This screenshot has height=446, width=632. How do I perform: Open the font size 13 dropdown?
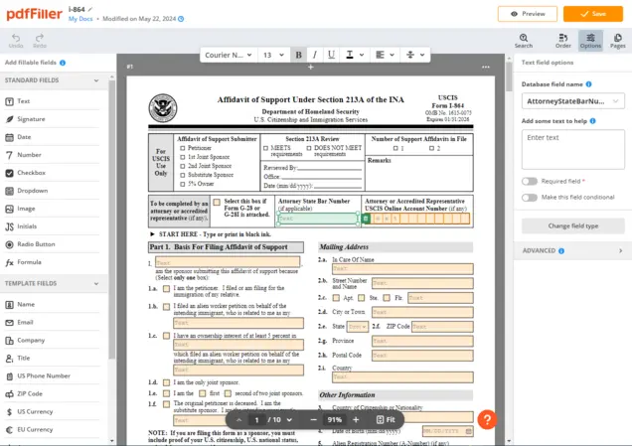point(271,55)
